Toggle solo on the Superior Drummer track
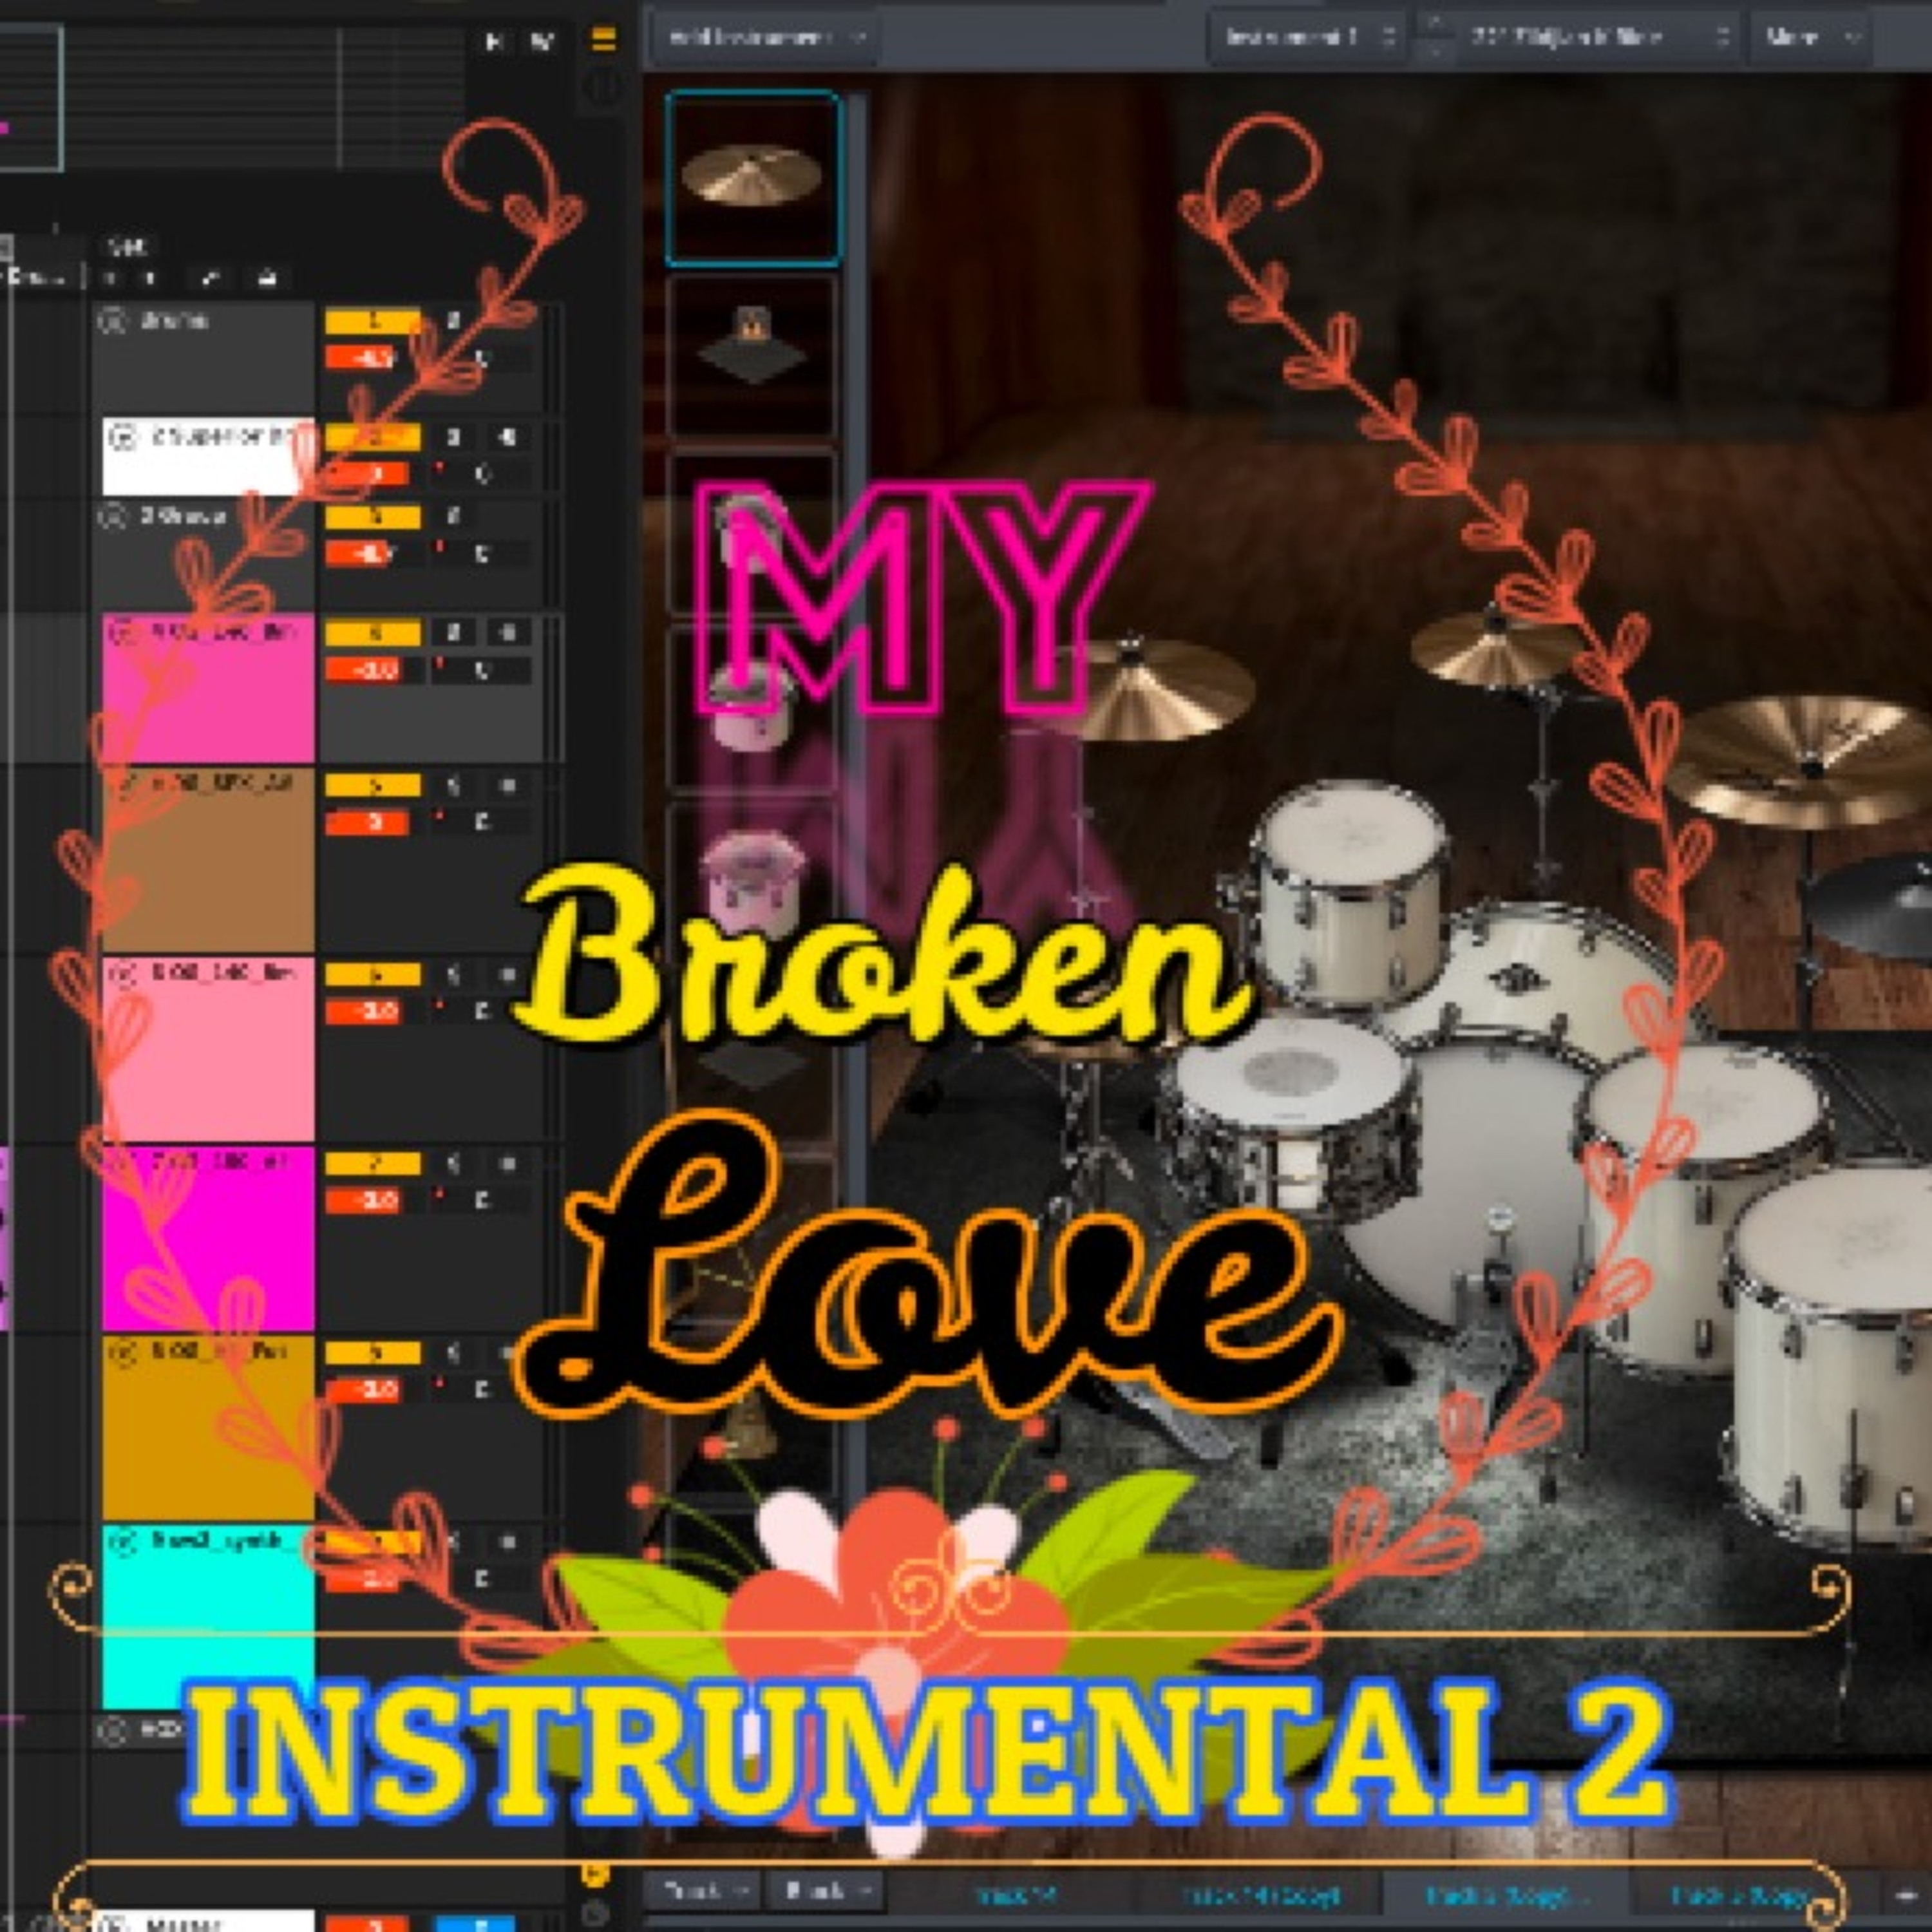The height and width of the screenshot is (1932, 1932). pos(453,437)
